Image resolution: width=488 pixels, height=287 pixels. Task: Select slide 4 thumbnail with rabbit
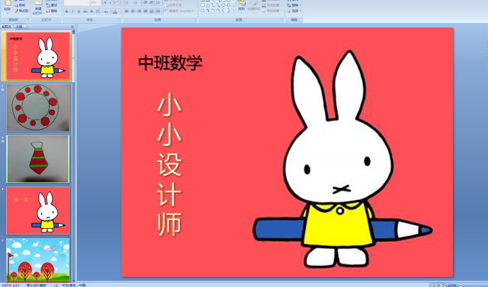click(x=38, y=211)
